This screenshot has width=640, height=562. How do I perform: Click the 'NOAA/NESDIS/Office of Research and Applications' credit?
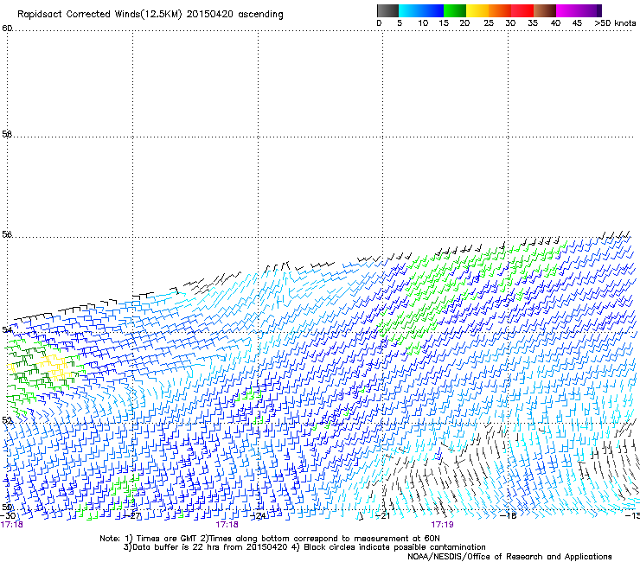coord(509,557)
